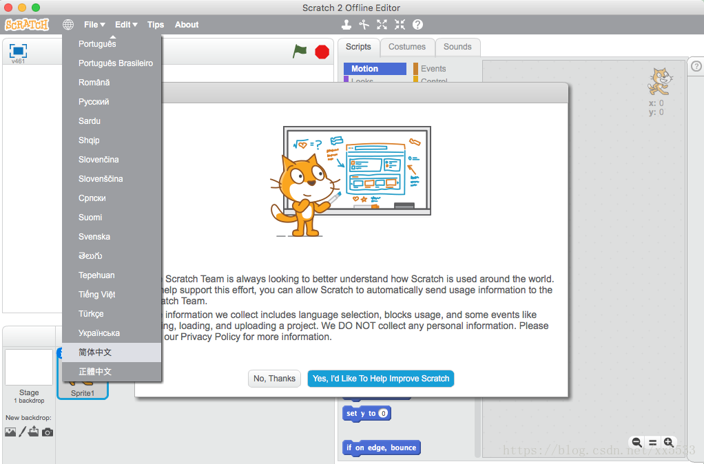Select the Motion block category
Viewport: 704px width, 464px height.
tap(375, 69)
